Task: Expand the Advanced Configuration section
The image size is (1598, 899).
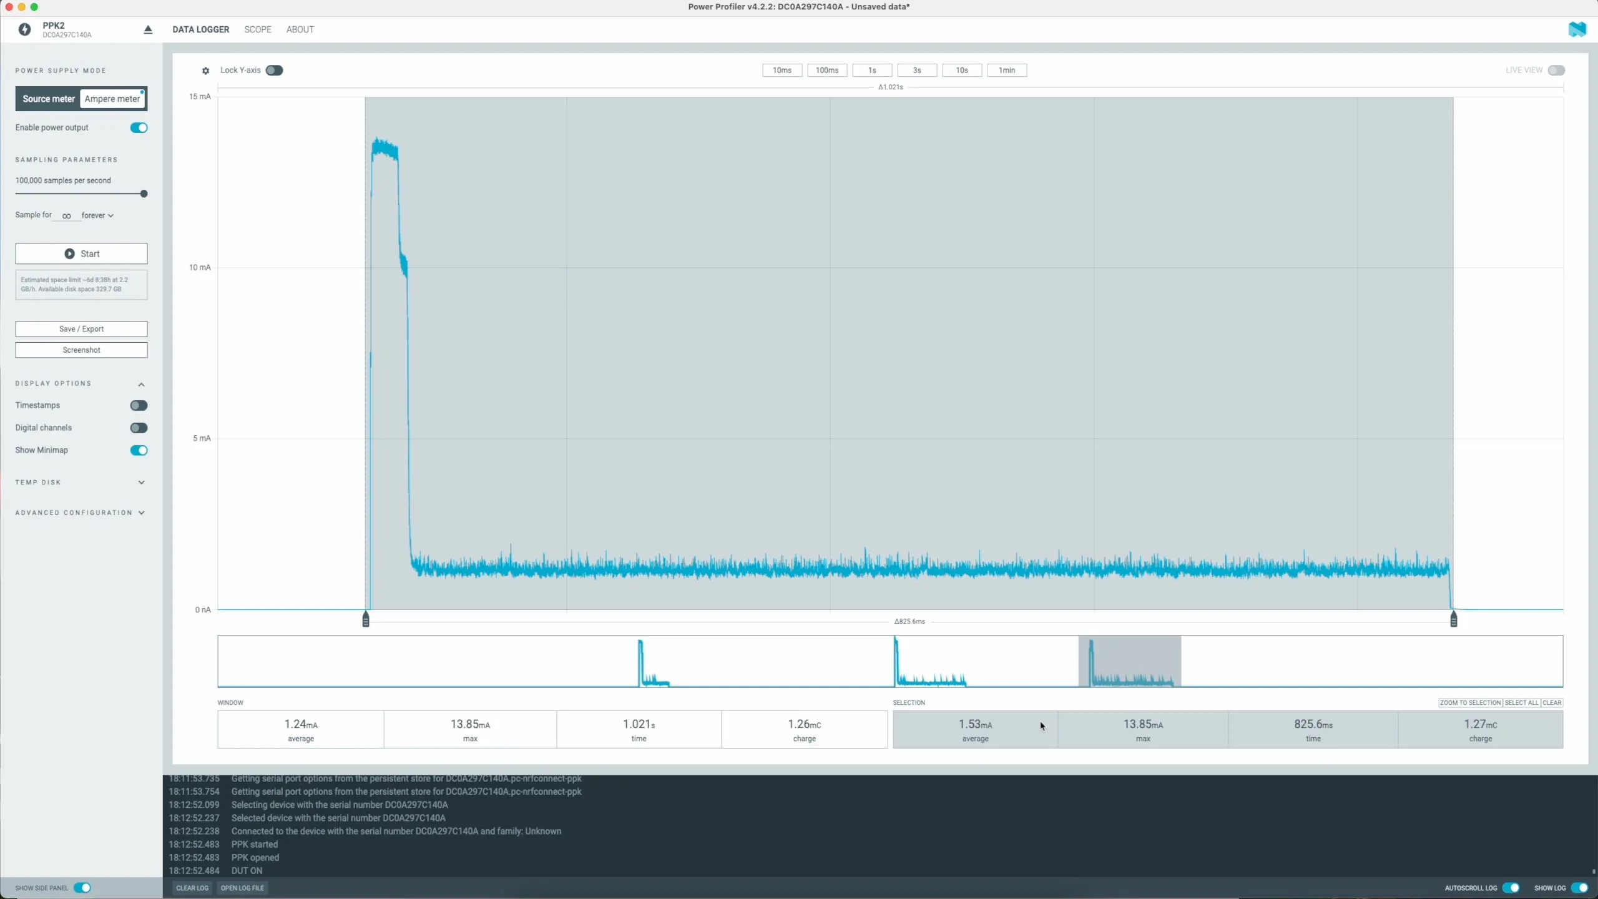Action: click(141, 513)
